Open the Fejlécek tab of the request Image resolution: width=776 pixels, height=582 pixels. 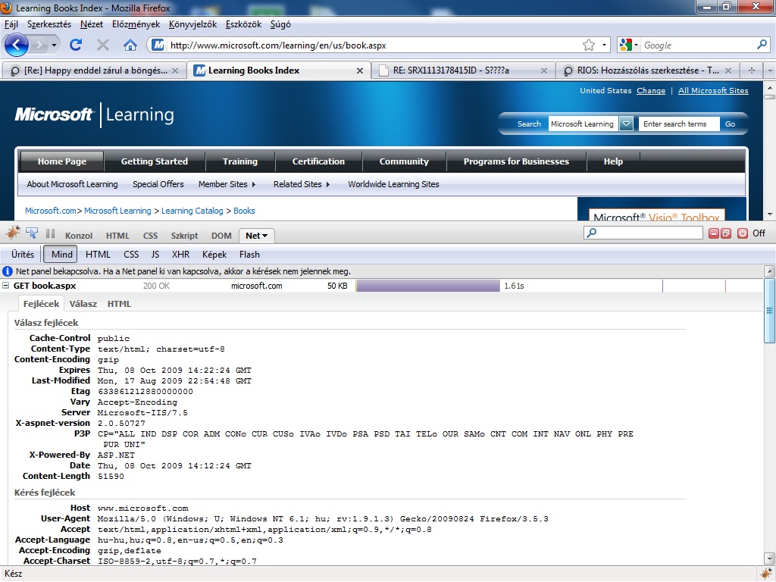coord(41,304)
